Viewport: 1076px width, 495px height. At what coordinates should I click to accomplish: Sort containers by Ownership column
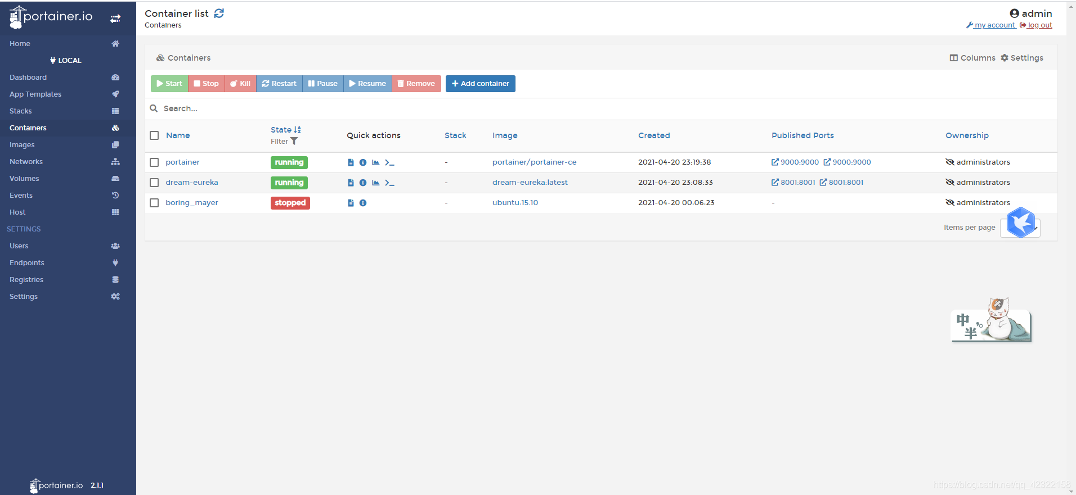pos(967,135)
